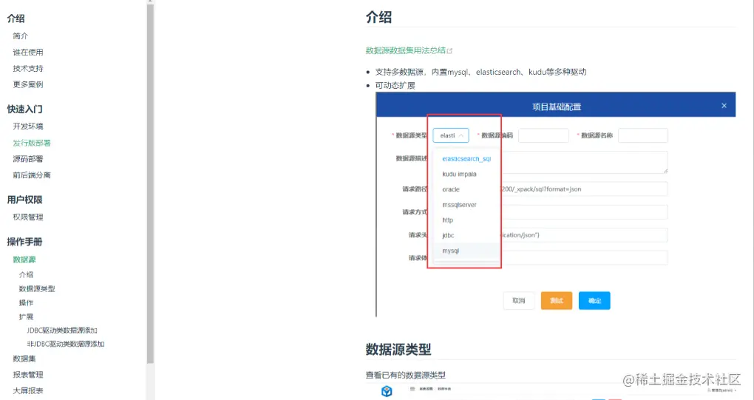Focus the 数据源描述 text area
The height and width of the screenshot is (400, 754).
(x=585, y=162)
